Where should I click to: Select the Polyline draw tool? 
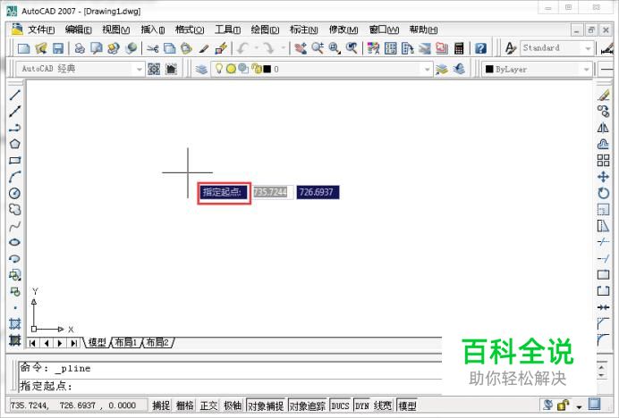[x=14, y=128]
